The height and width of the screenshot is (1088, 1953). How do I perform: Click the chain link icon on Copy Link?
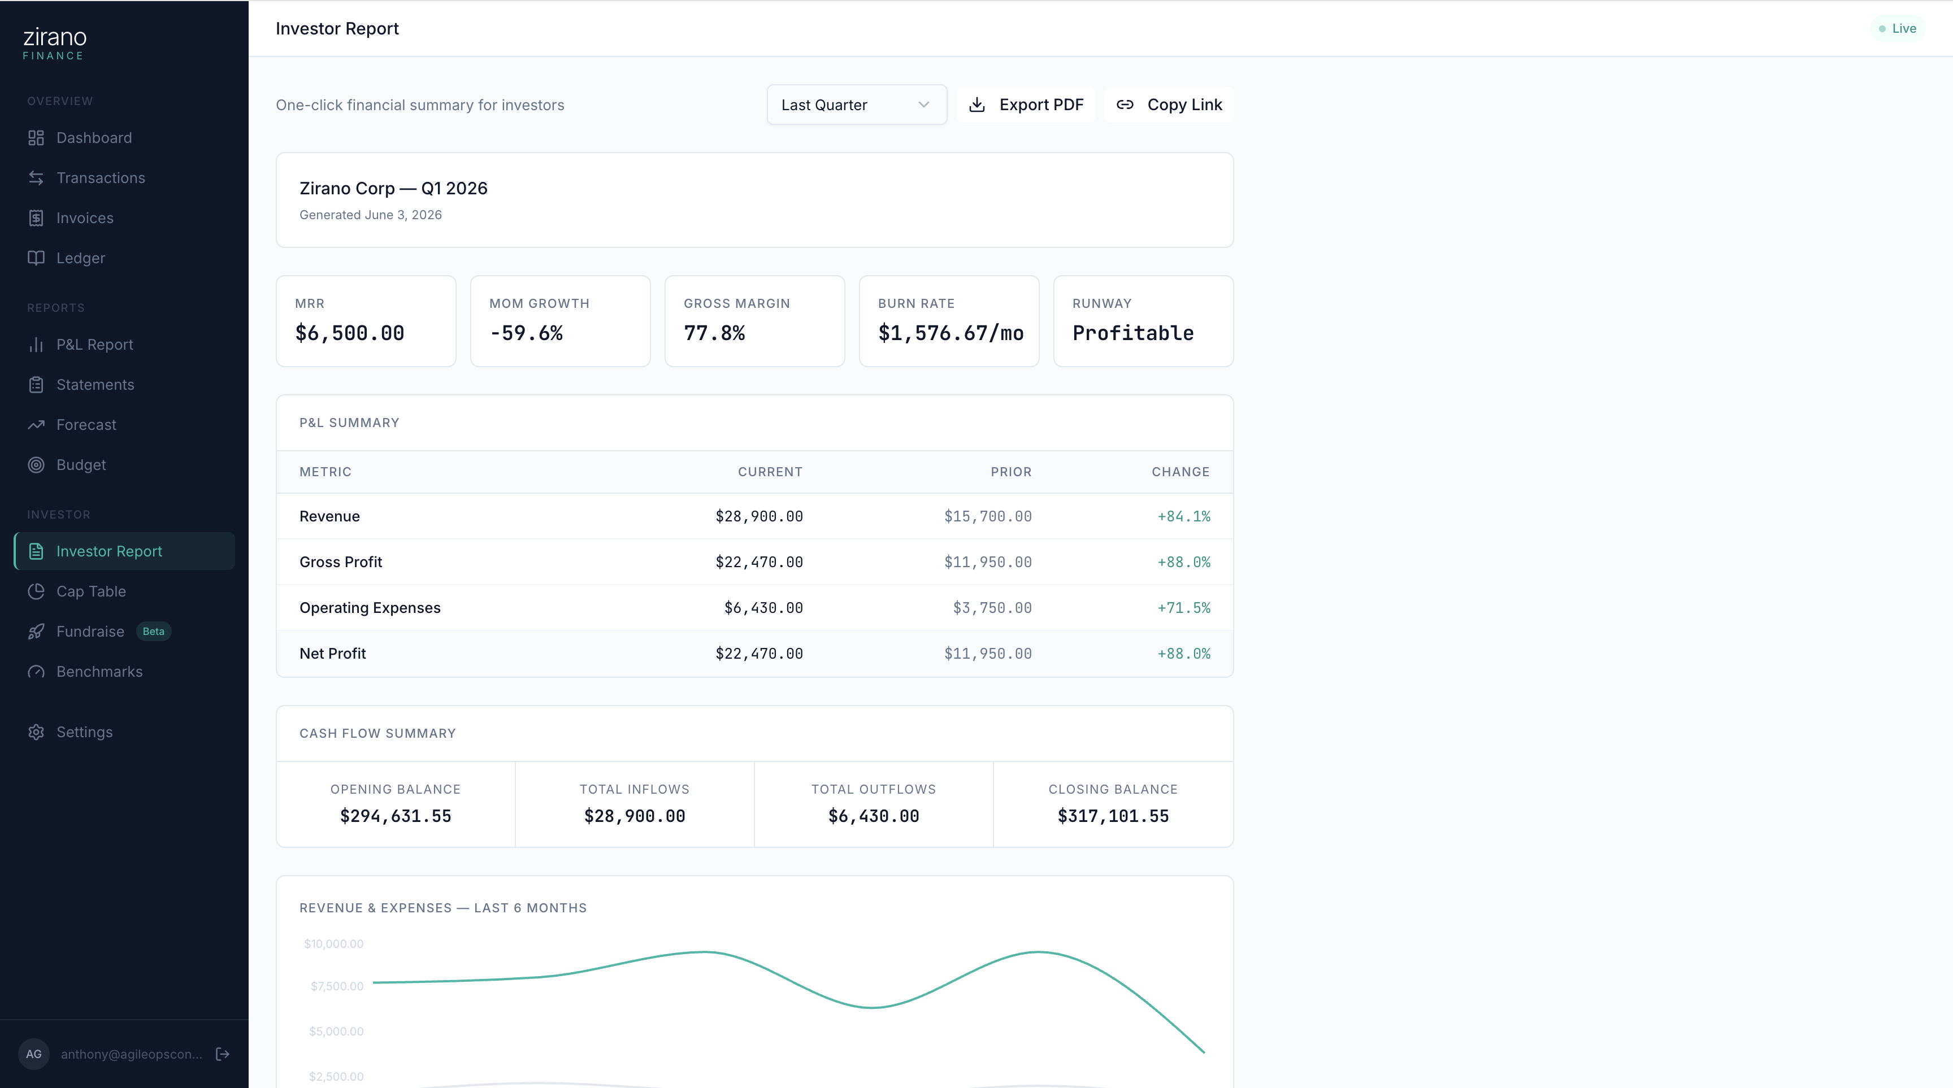(x=1125, y=105)
